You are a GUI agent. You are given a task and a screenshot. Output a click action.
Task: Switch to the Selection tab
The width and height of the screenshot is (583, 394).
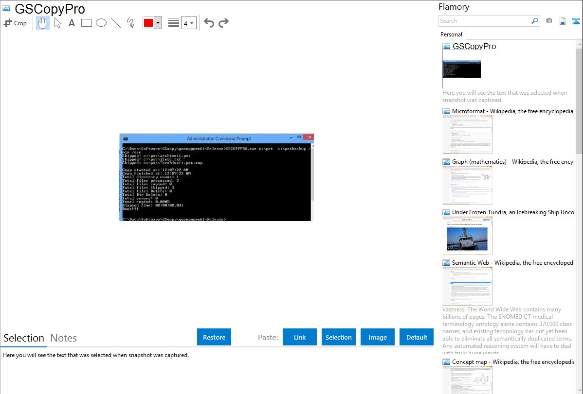coord(24,338)
